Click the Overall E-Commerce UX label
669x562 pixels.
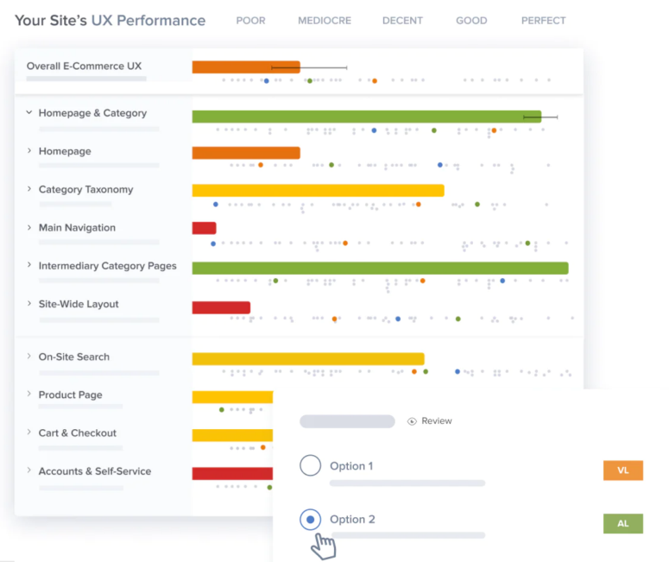(x=84, y=66)
